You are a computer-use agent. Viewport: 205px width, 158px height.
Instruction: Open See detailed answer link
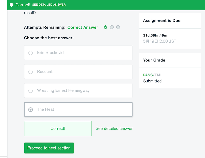coord(114,128)
